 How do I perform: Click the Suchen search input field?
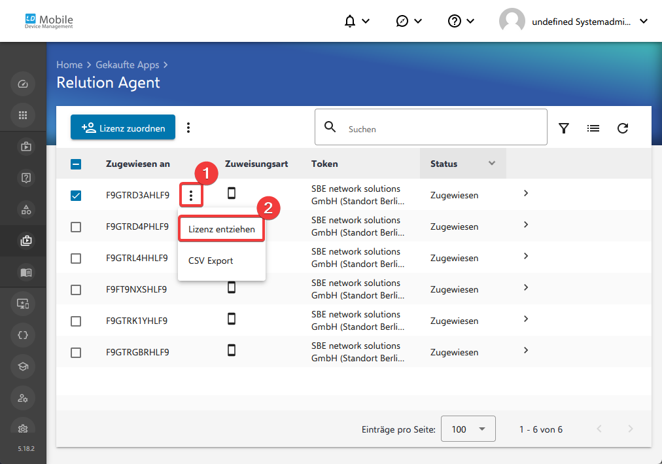[x=430, y=127]
